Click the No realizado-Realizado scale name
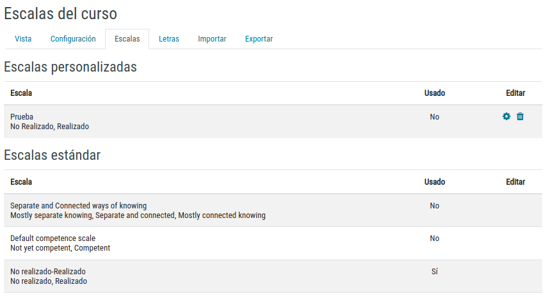 [48, 272]
